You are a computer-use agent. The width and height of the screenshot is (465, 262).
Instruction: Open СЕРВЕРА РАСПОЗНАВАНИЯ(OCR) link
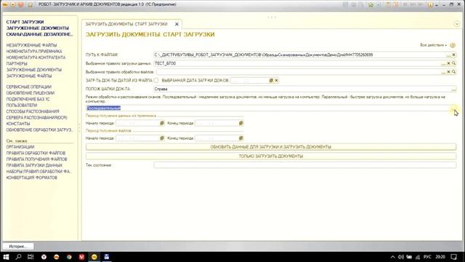[x=37, y=118]
